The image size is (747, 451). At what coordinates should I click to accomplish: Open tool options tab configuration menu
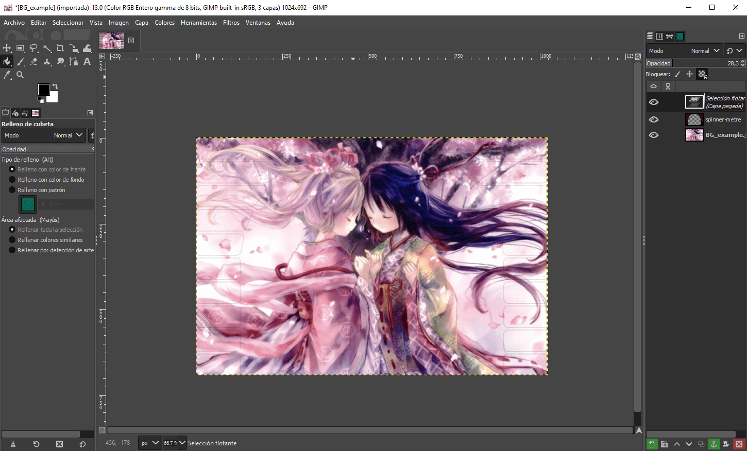90,113
